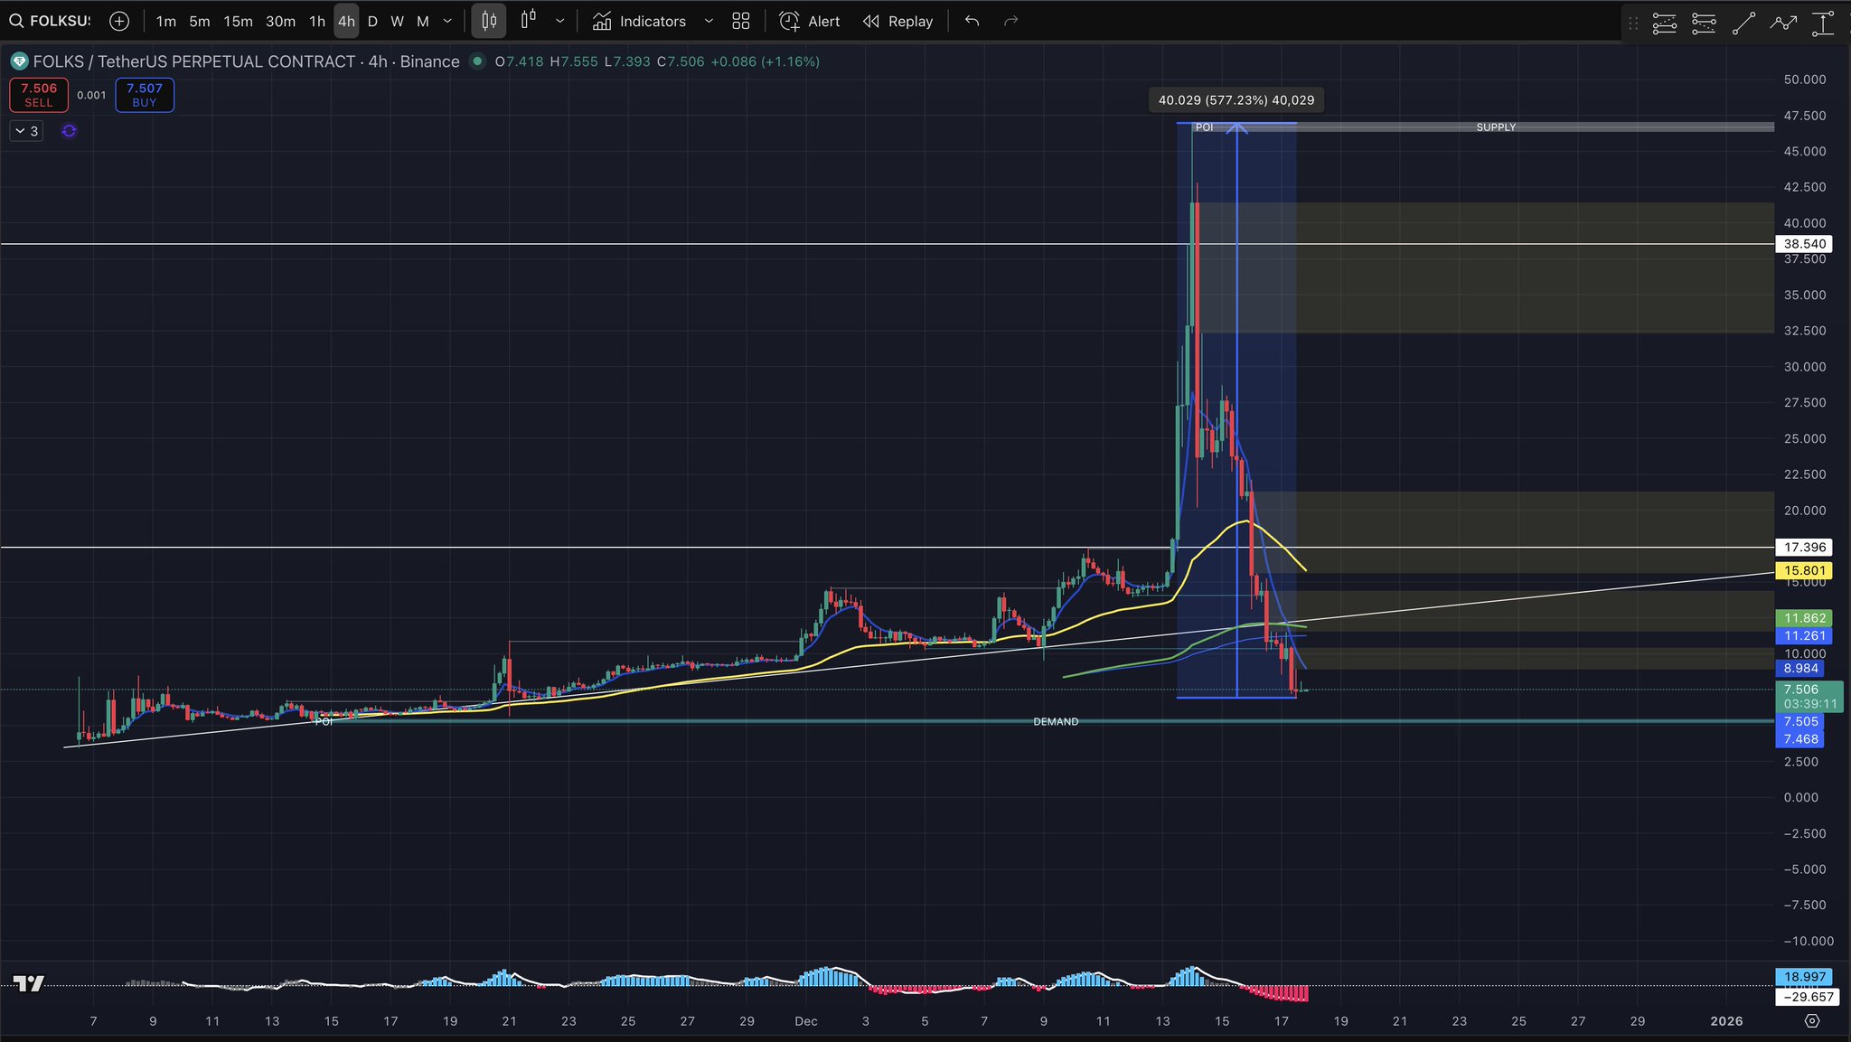Open the Indicators favorites dropdown arrow
1851x1042 pixels.
tap(709, 21)
